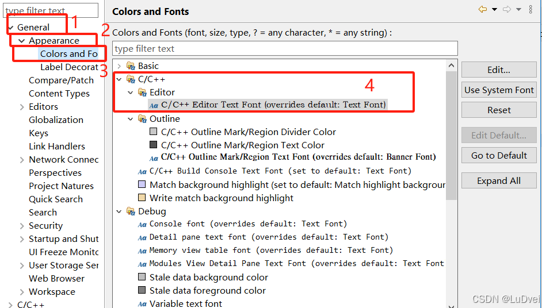
Task: Collapse the Appearance preferences node
Action: (x=22, y=41)
